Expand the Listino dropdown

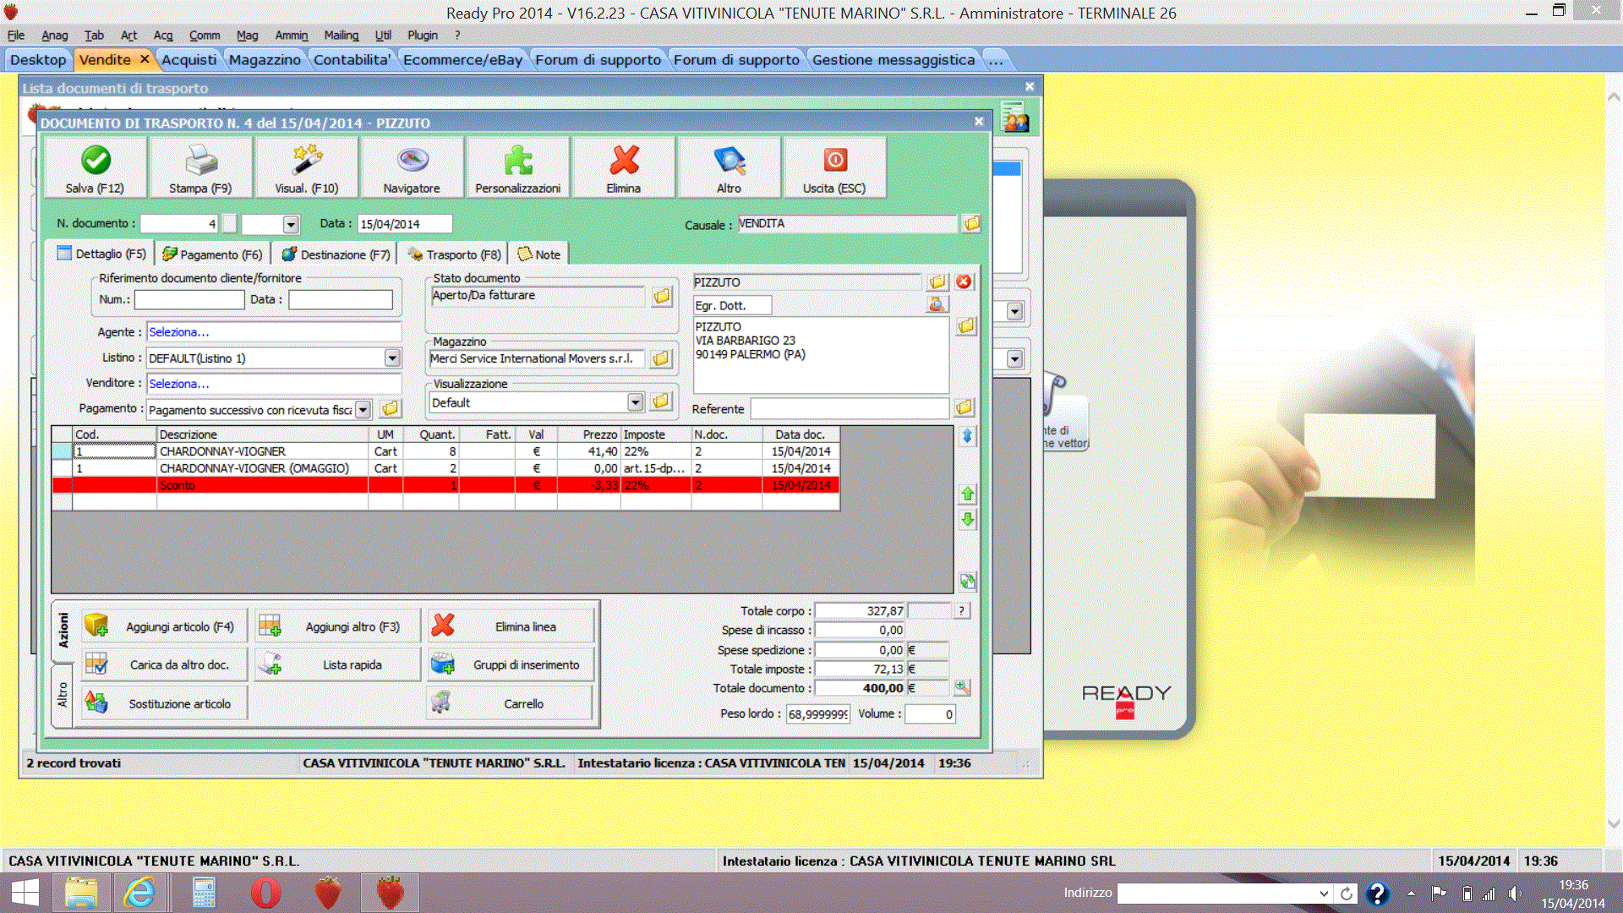coord(392,358)
